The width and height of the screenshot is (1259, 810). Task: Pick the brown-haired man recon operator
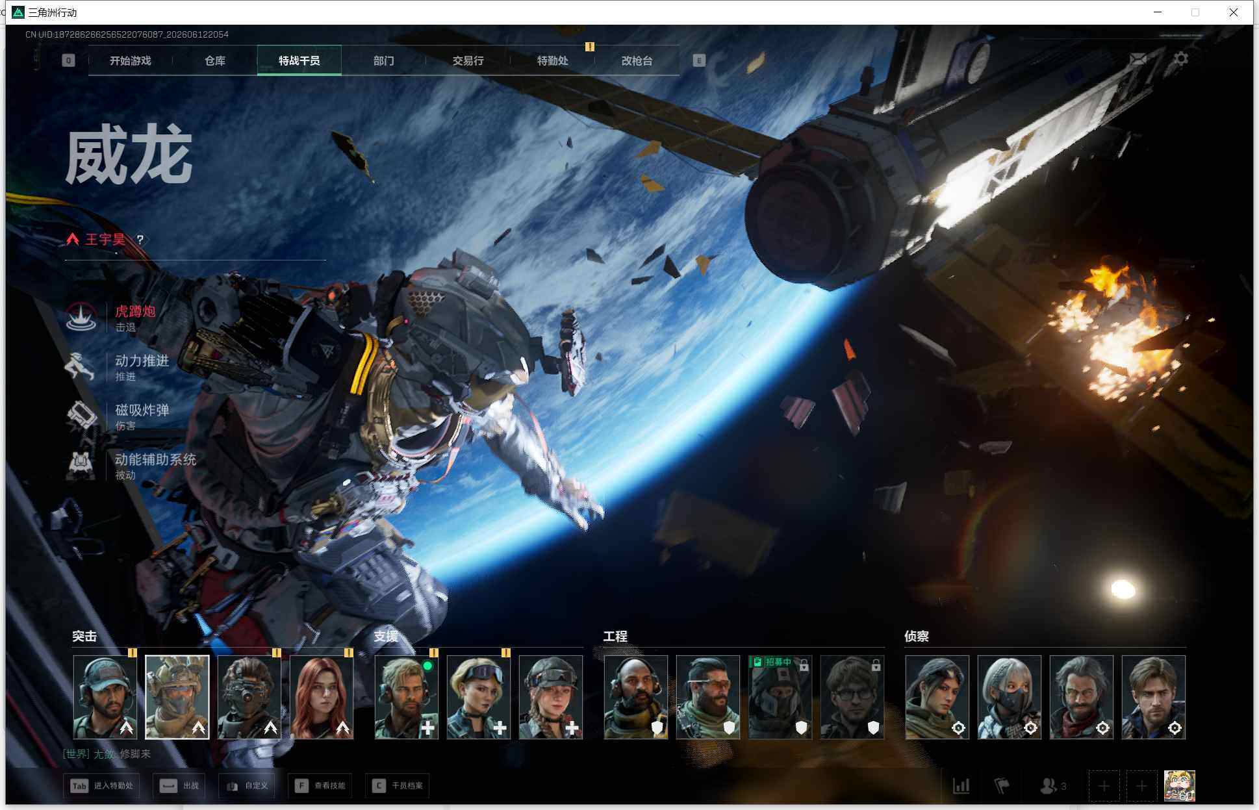[1154, 697]
